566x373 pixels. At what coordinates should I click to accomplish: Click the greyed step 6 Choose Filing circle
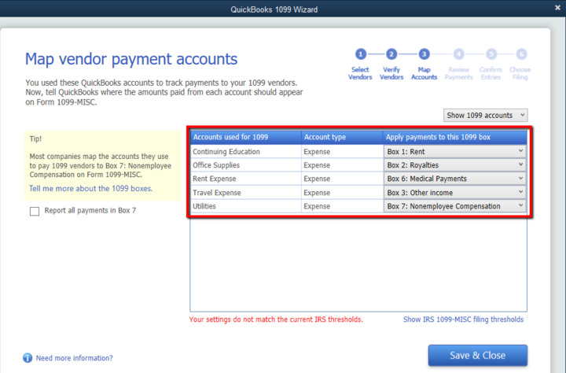coord(521,54)
